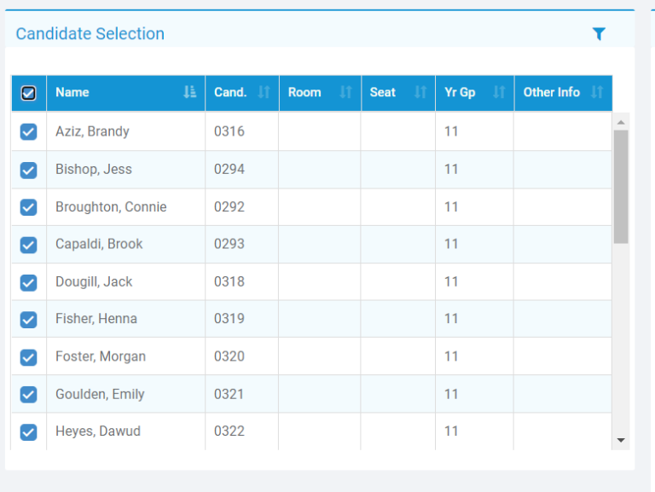Viewport: 655px width, 492px height.
Task: Click the Cand. column sort arrows
Action: click(x=264, y=92)
